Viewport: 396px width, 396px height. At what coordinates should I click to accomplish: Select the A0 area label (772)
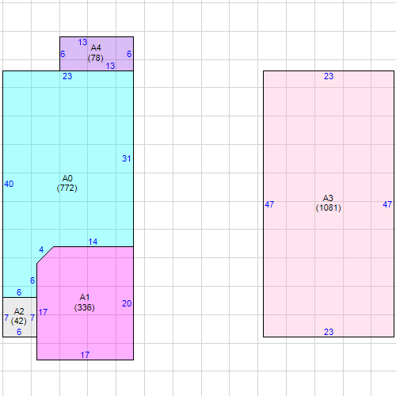[x=67, y=183]
